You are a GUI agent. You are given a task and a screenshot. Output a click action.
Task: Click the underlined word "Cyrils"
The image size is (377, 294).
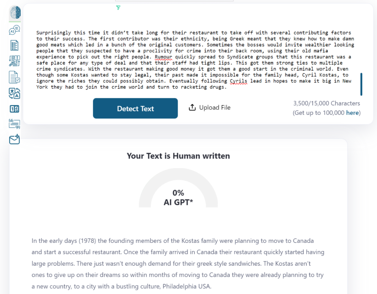[x=238, y=81]
